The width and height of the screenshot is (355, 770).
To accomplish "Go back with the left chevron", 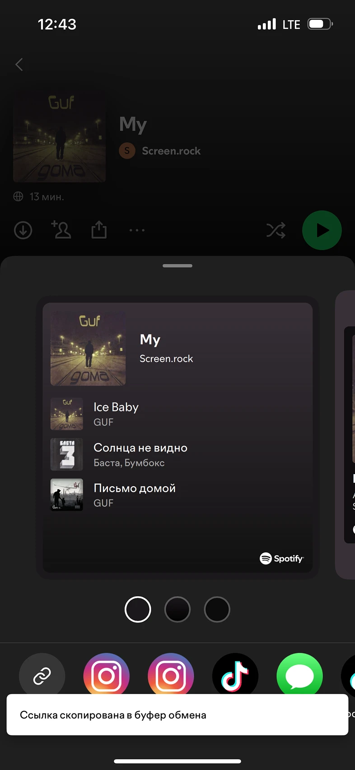I will coord(19,64).
